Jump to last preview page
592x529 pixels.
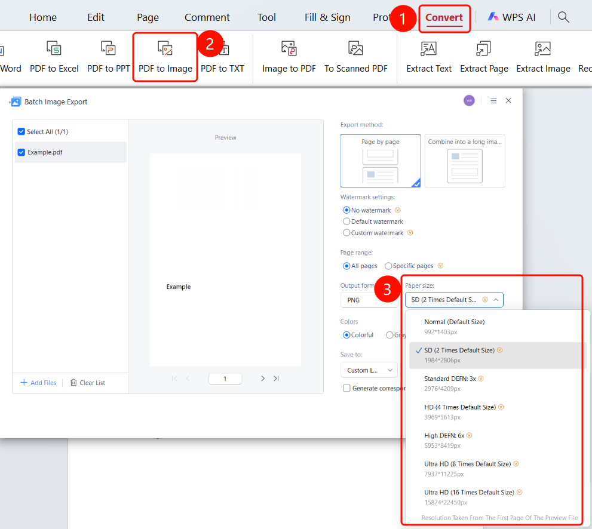pos(277,379)
